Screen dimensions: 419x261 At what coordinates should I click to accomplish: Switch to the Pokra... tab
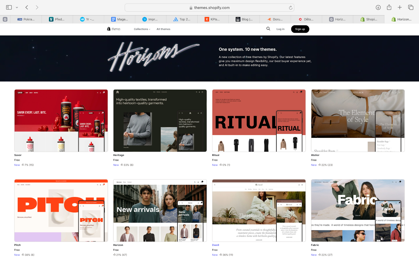coord(26,19)
